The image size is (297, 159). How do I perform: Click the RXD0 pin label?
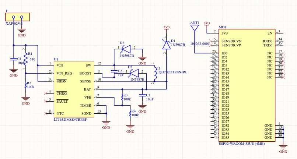tap(268, 41)
